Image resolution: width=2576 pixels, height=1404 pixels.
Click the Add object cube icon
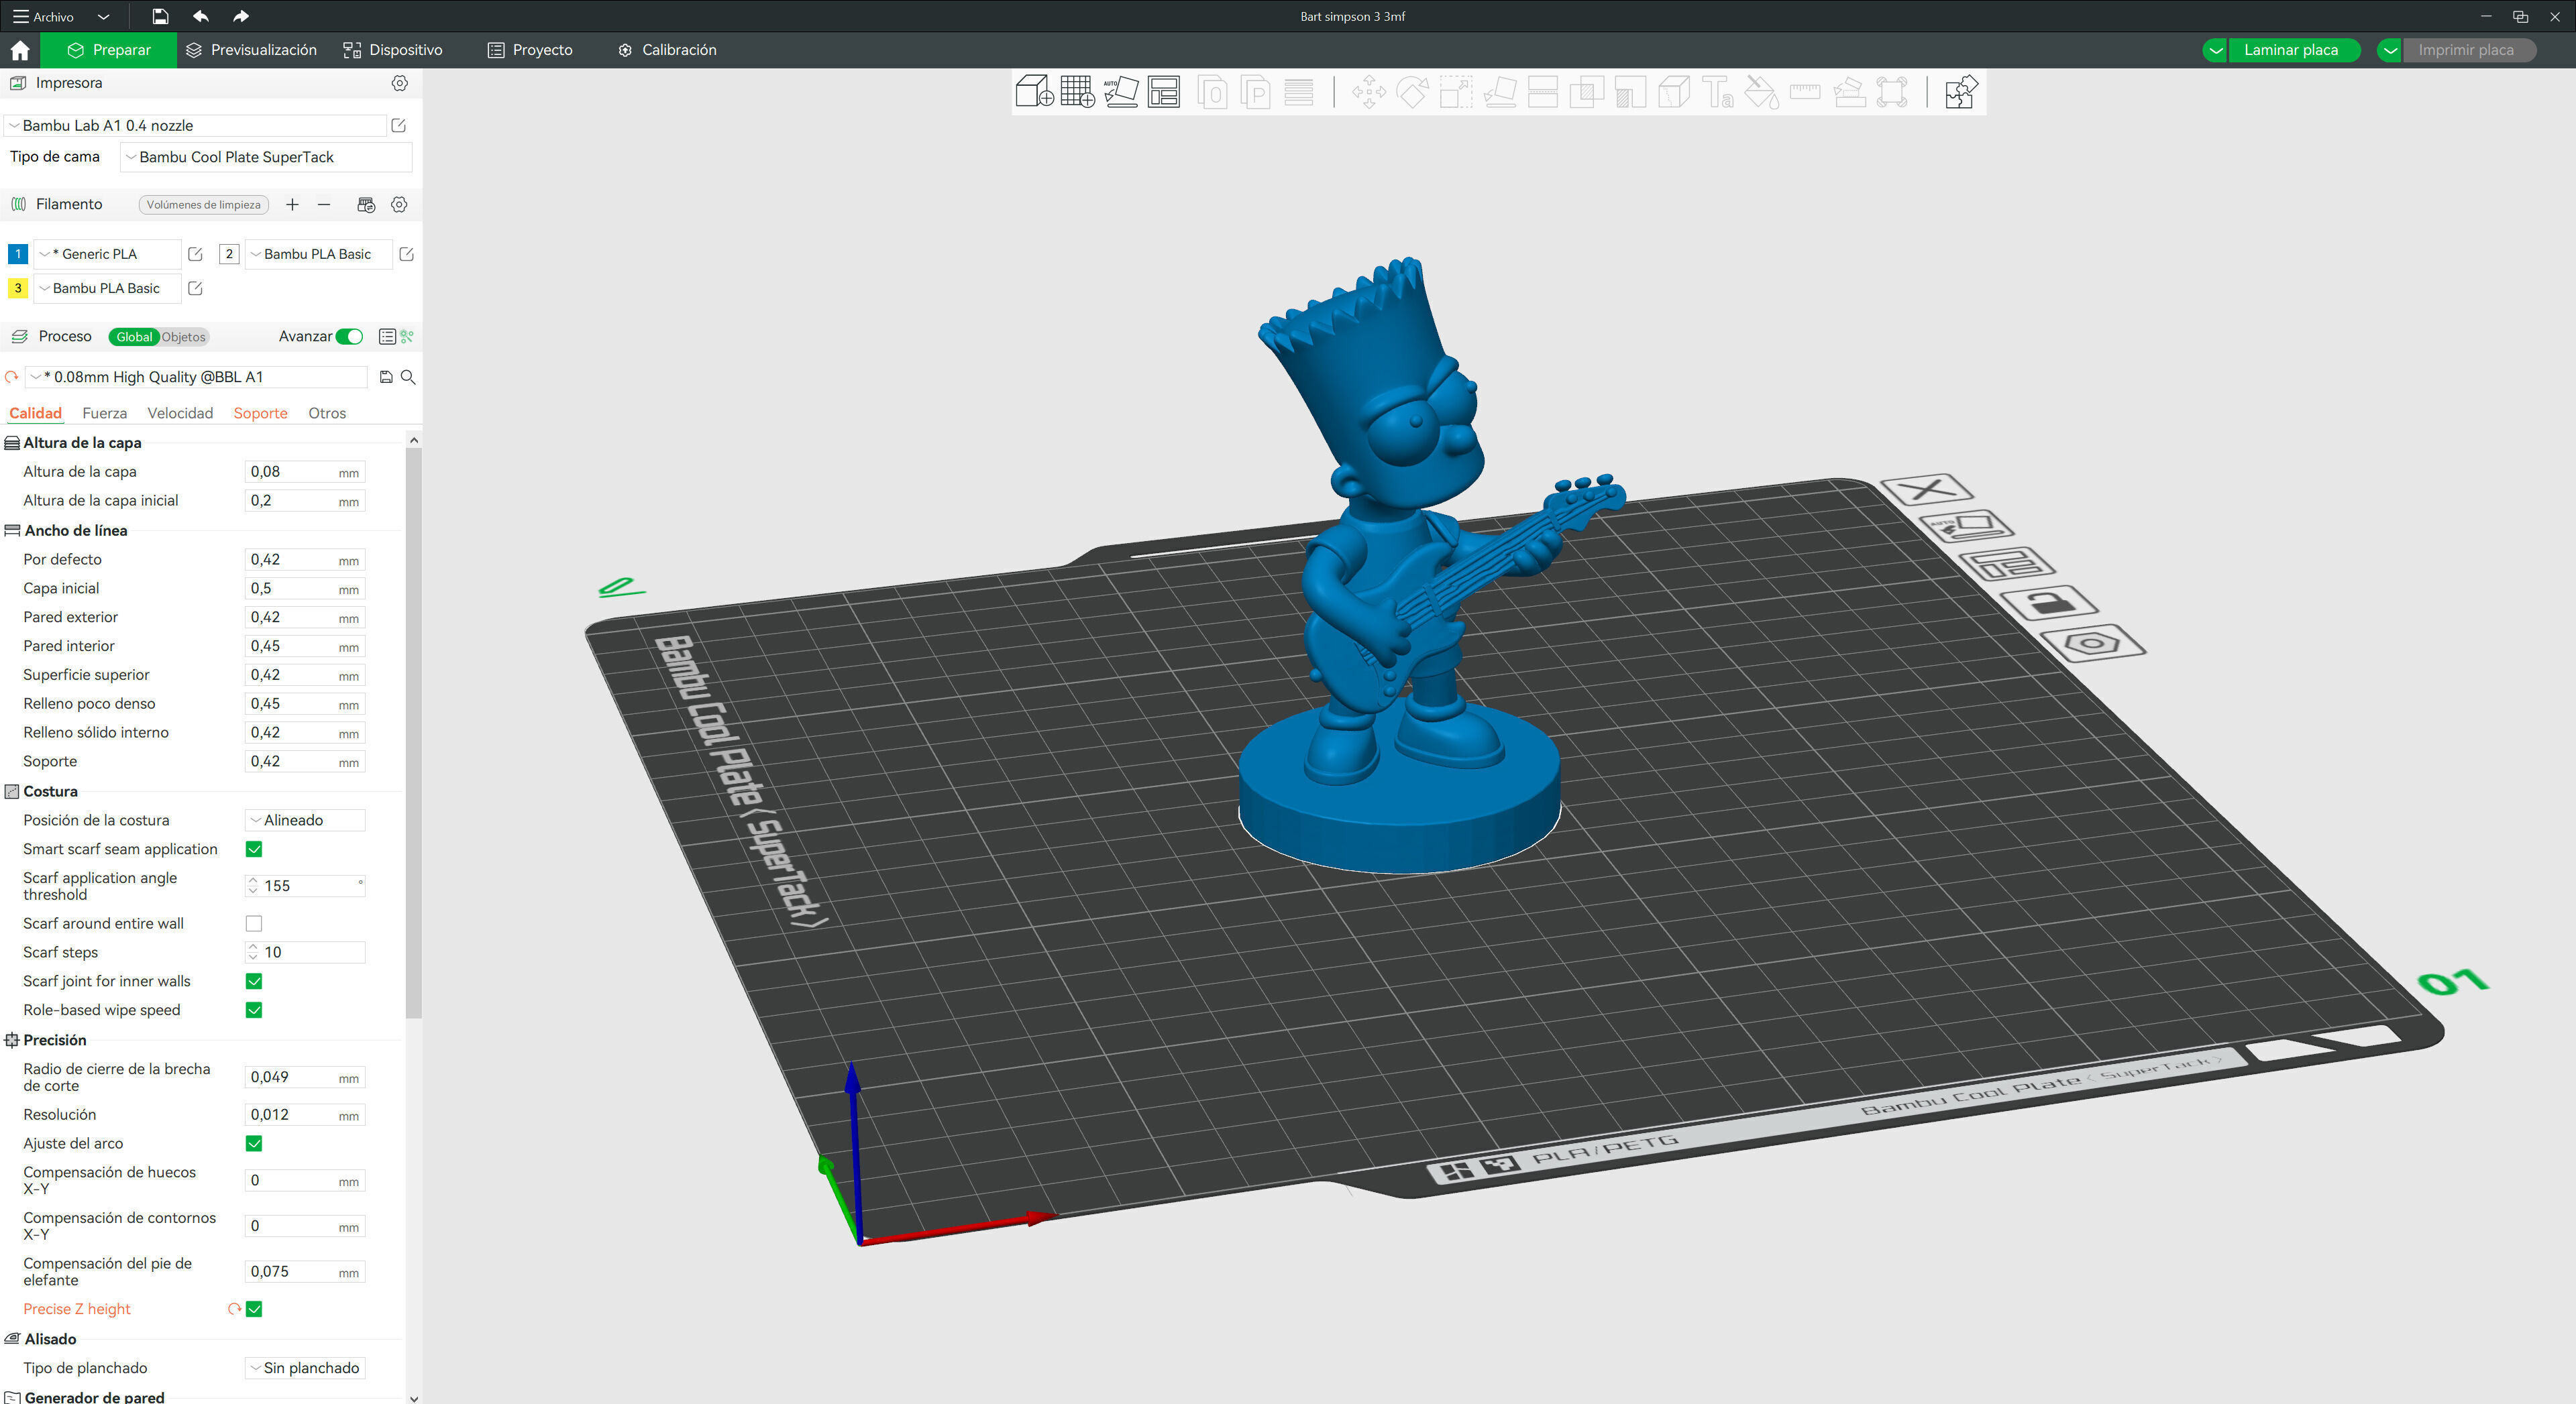[x=1034, y=92]
